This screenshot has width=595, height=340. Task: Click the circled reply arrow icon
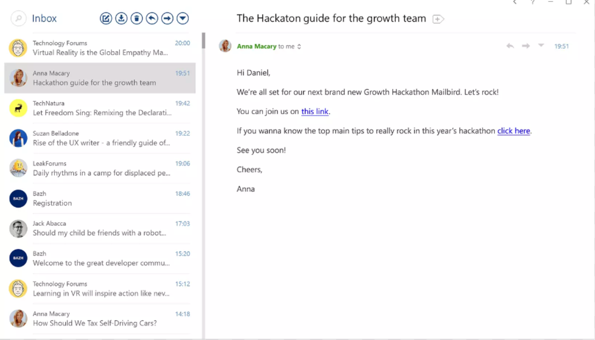(152, 19)
